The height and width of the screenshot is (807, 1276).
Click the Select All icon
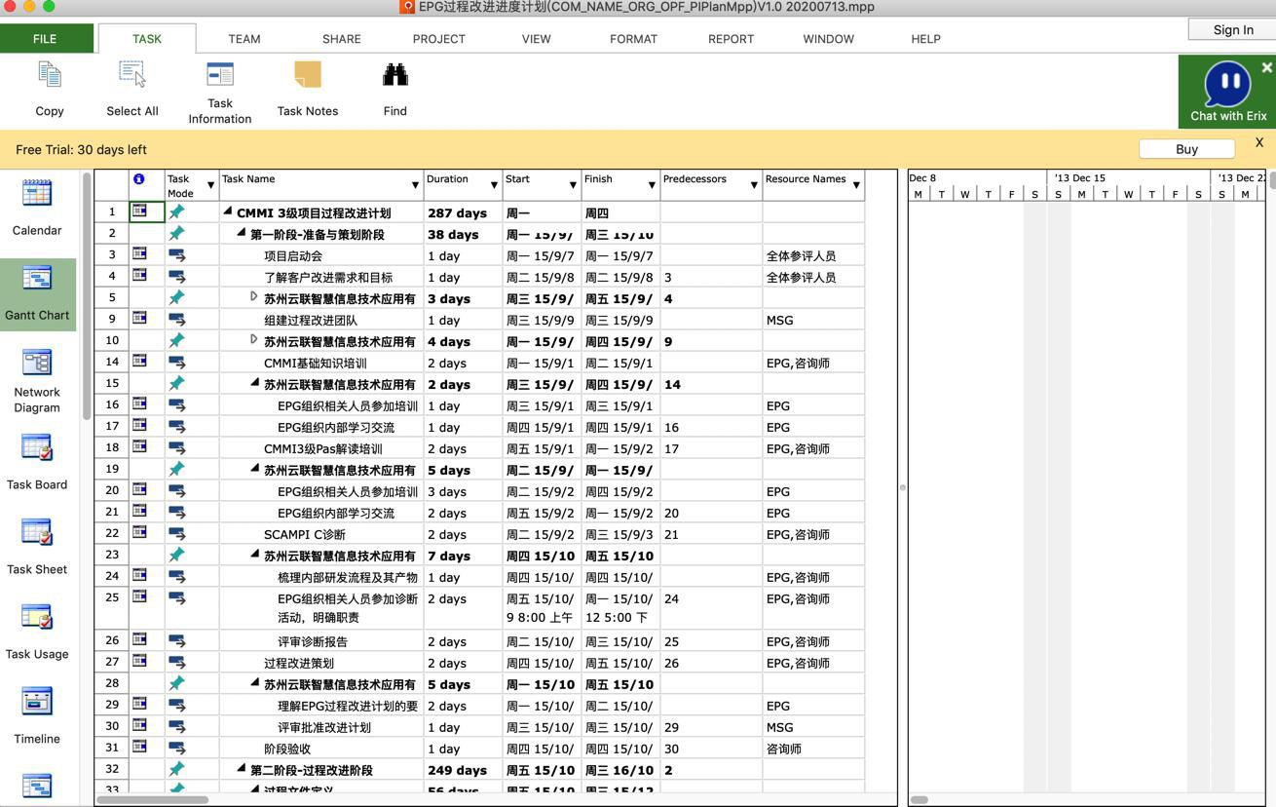pyautogui.click(x=132, y=75)
